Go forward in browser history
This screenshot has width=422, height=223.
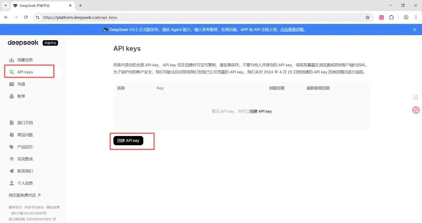(16, 17)
